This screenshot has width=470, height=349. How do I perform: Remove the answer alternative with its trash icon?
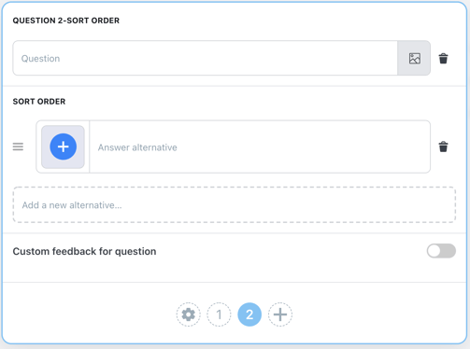443,147
